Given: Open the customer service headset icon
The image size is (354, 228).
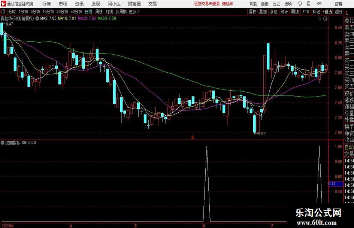Looking at the screenshot, I should pos(300,4).
